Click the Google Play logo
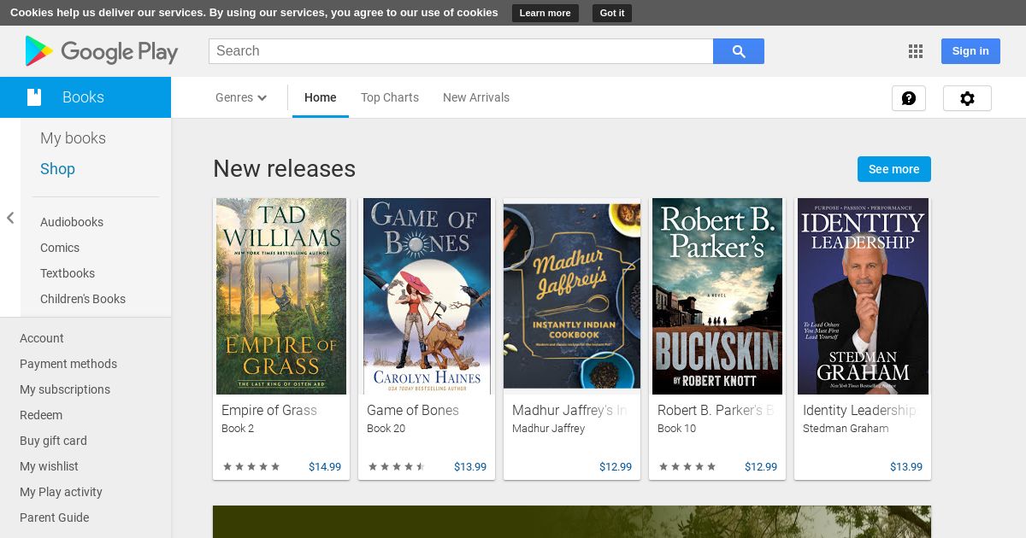Screen dimensions: 1026x538 [x=102, y=51]
